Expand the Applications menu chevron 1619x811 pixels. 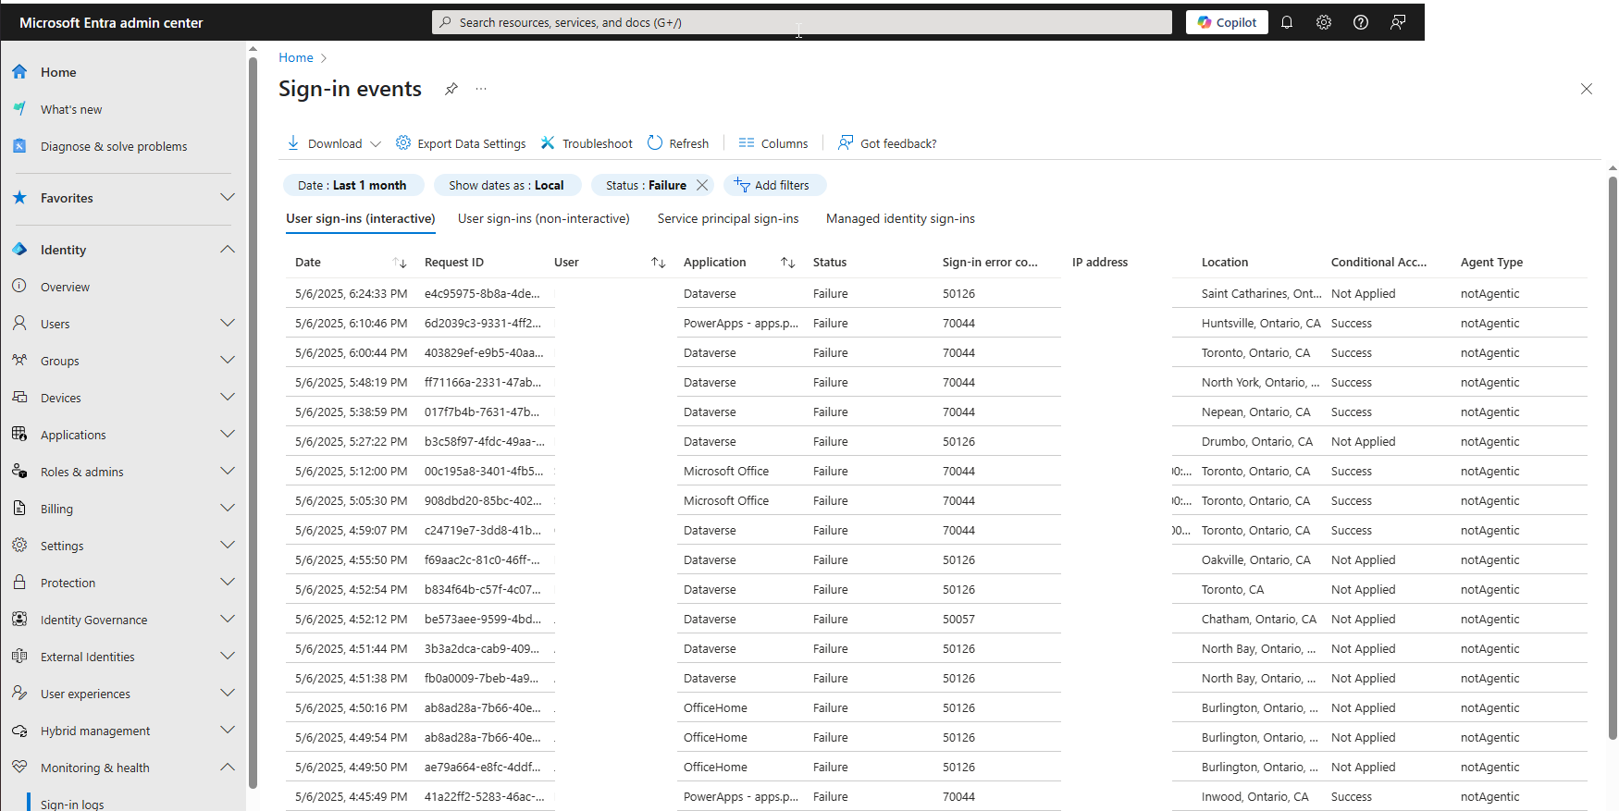(228, 434)
